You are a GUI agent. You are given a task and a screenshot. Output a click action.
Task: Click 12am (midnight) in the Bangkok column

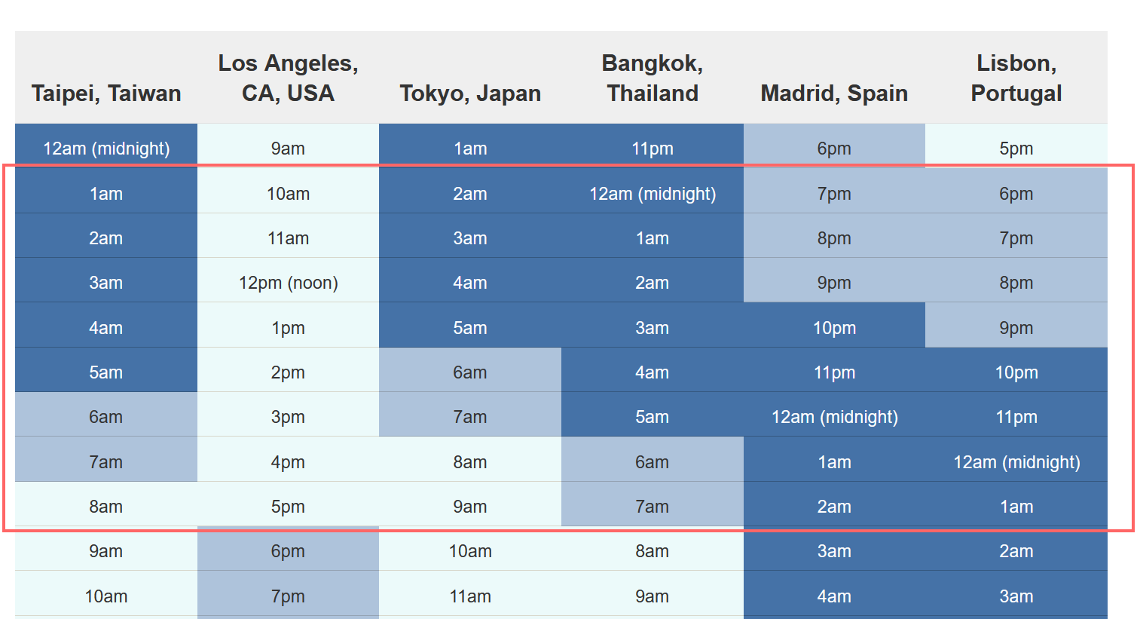653,194
